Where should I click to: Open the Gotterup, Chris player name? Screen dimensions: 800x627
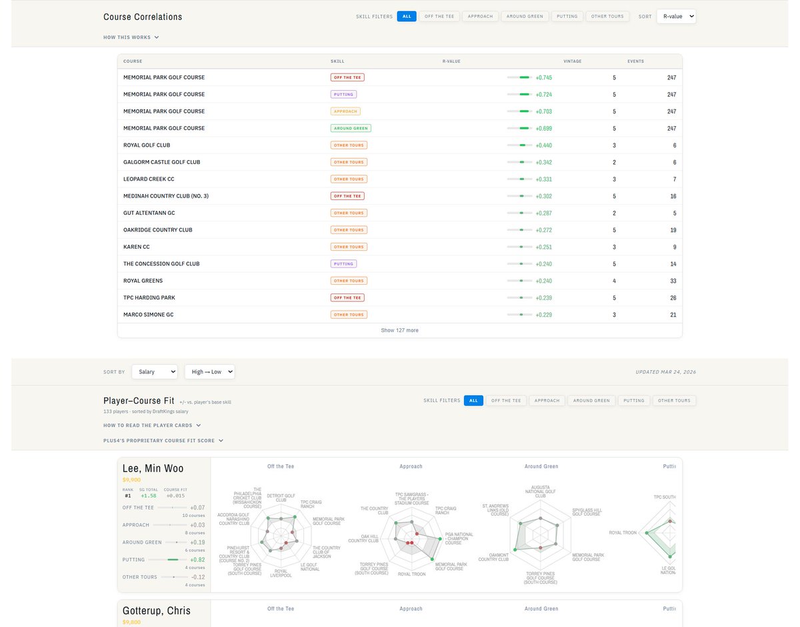[157, 610]
